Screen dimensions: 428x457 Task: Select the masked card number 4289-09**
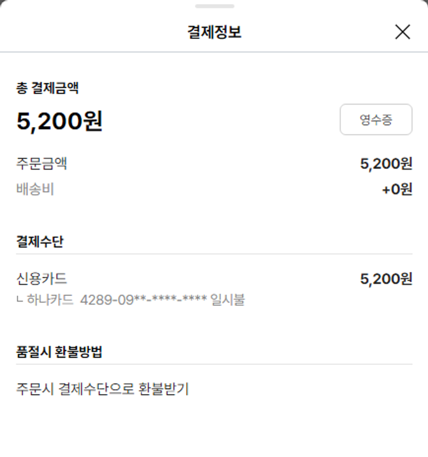tap(143, 299)
